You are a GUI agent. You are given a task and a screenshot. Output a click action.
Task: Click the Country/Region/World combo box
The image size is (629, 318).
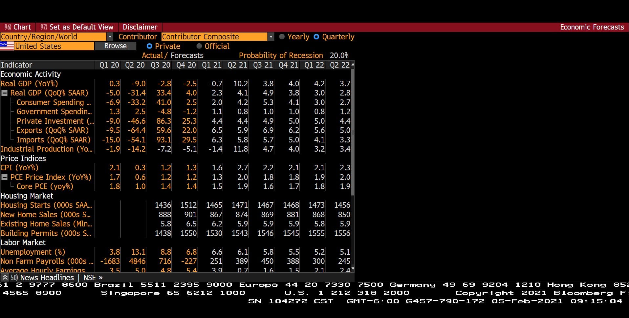pos(54,37)
